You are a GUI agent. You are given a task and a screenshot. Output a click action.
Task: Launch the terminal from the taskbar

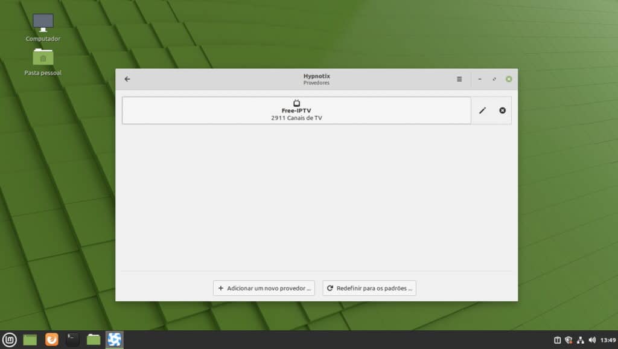coord(72,339)
